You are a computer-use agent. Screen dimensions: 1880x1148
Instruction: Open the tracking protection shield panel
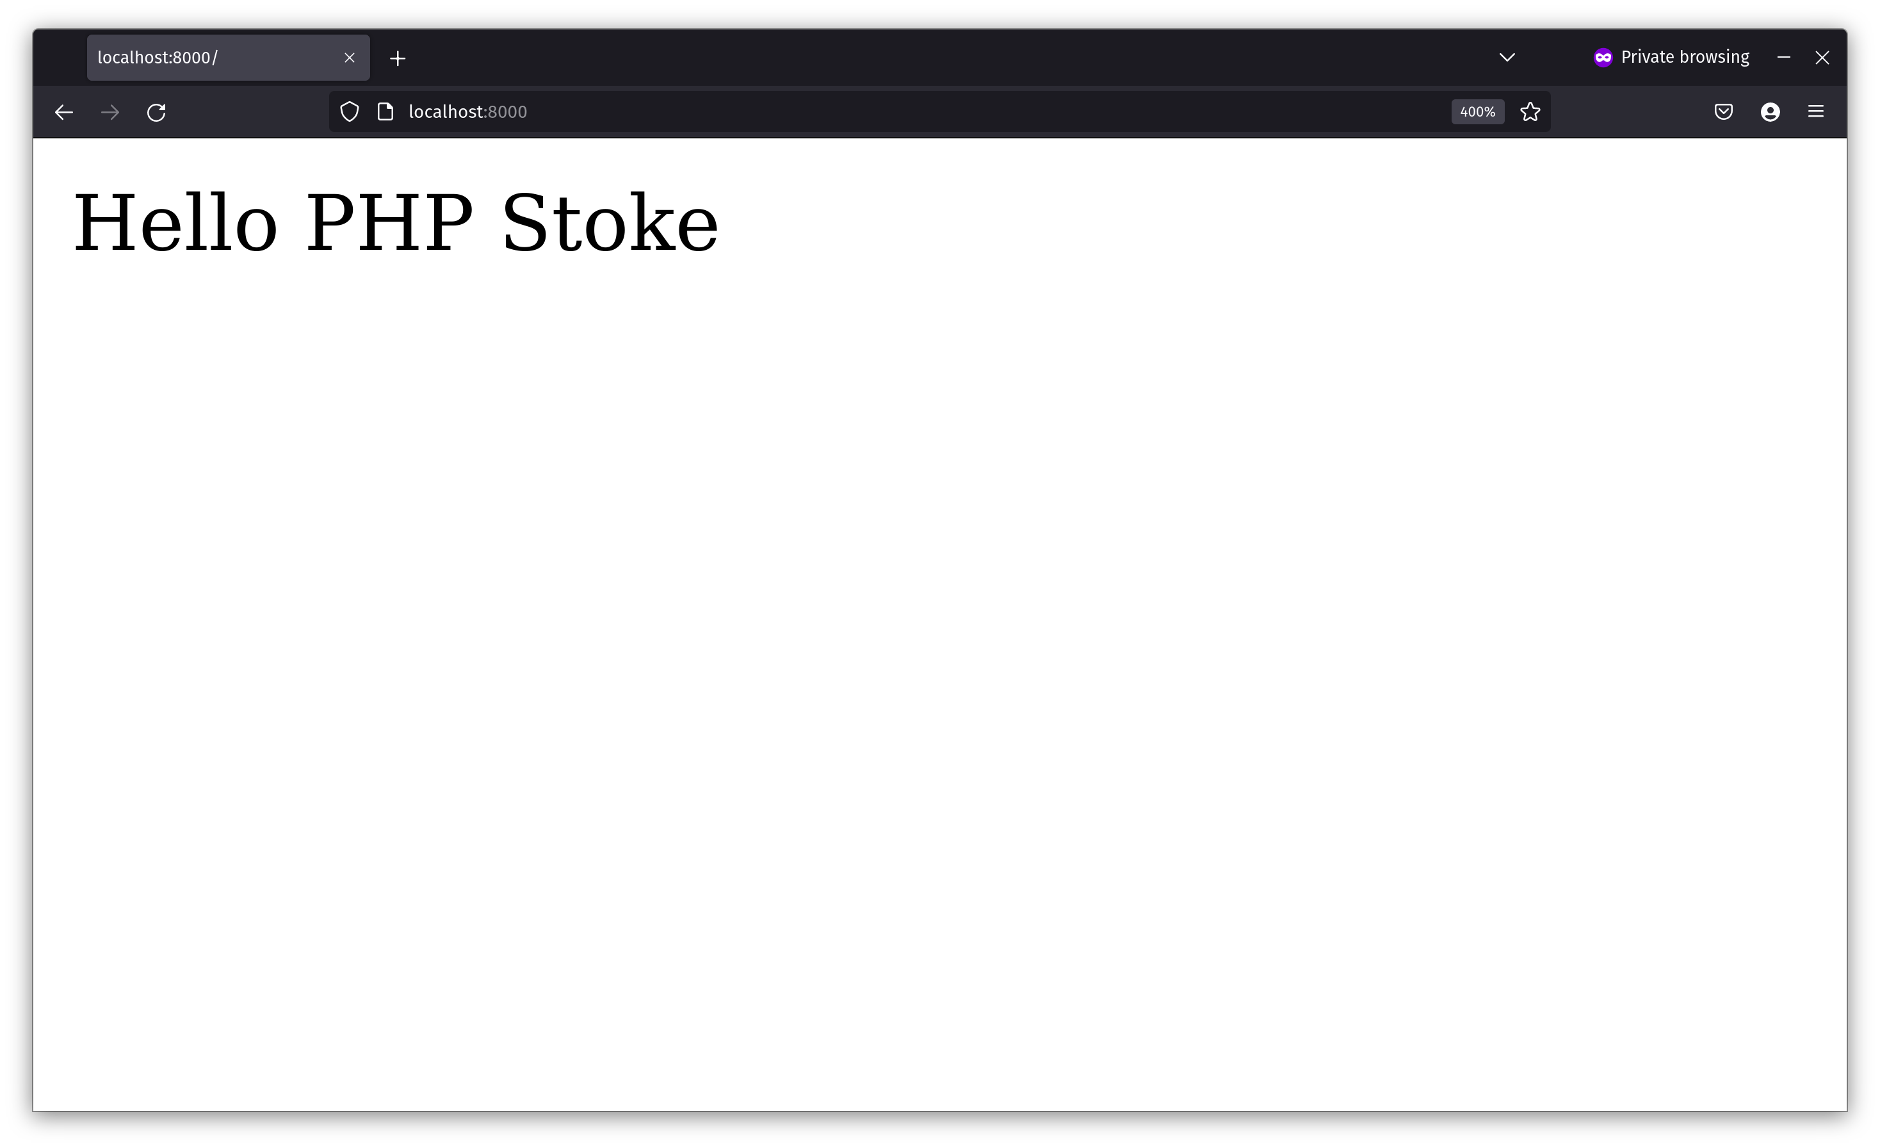[x=350, y=112]
